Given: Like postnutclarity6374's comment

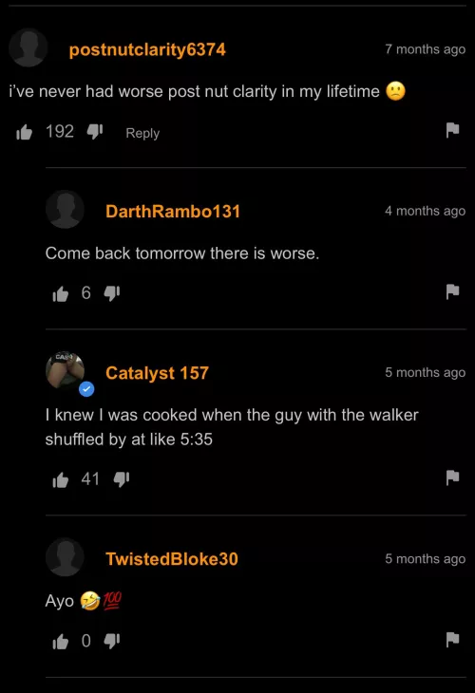Looking at the screenshot, I should tap(25, 132).
